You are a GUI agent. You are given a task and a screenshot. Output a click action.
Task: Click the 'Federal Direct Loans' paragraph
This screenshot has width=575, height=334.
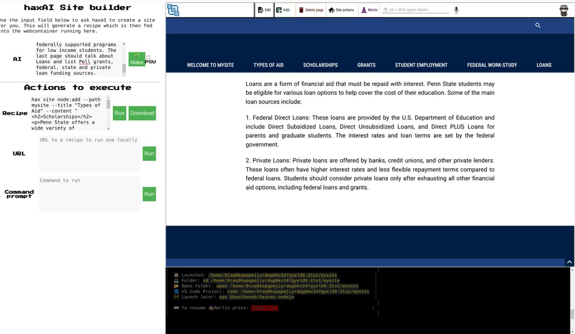(x=370, y=131)
